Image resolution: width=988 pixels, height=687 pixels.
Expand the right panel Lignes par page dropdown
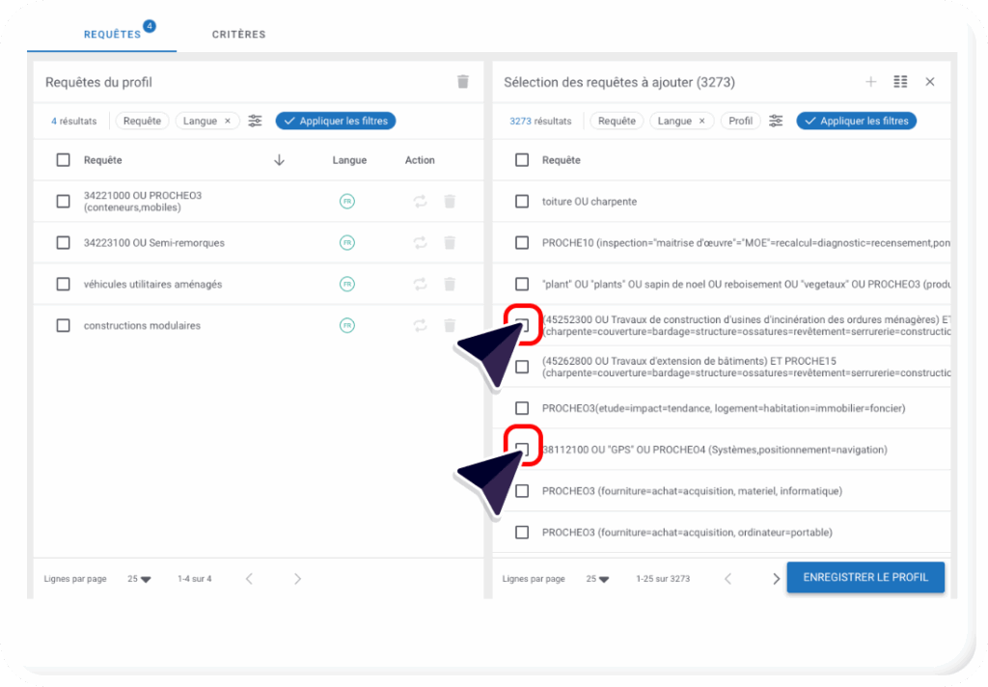click(598, 579)
